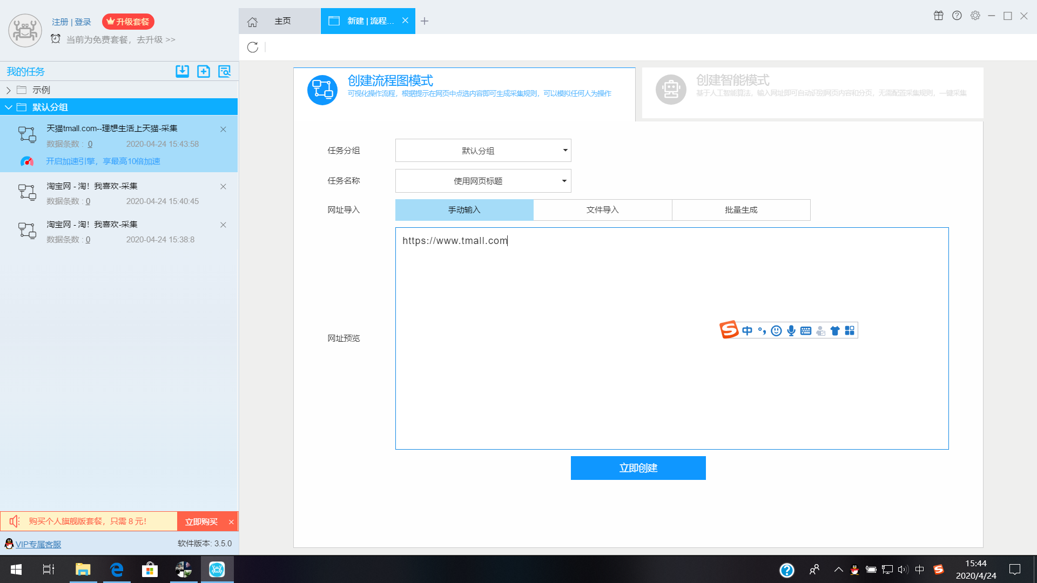1037x583 pixels.
Task: Select 手动输入 URL import mode
Action: 464,210
